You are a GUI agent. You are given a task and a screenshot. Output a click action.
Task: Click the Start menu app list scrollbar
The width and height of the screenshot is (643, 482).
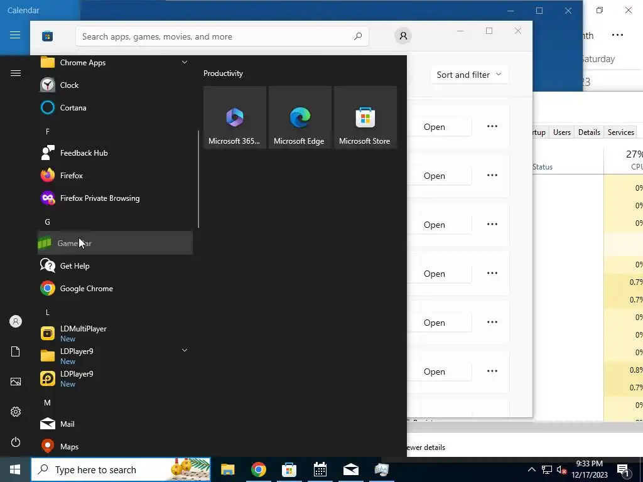198,179
